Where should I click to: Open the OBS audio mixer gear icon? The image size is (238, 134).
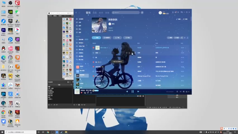point(143,96)
